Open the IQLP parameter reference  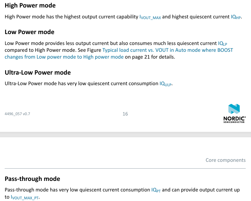[222, 44]
